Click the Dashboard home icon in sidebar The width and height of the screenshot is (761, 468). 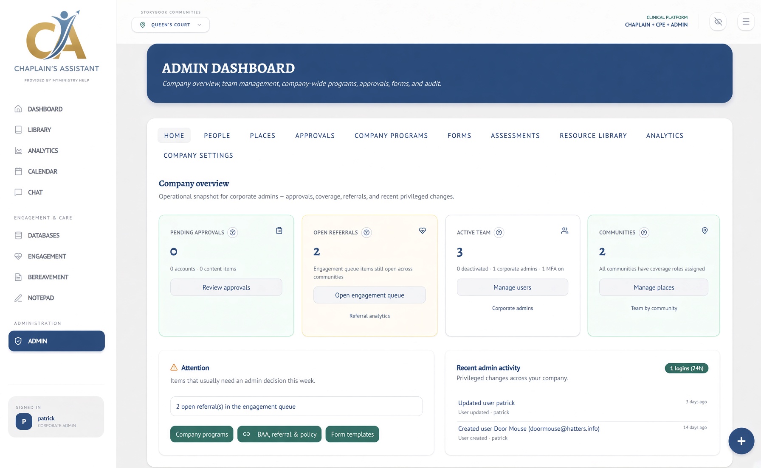tap(18, 109)
